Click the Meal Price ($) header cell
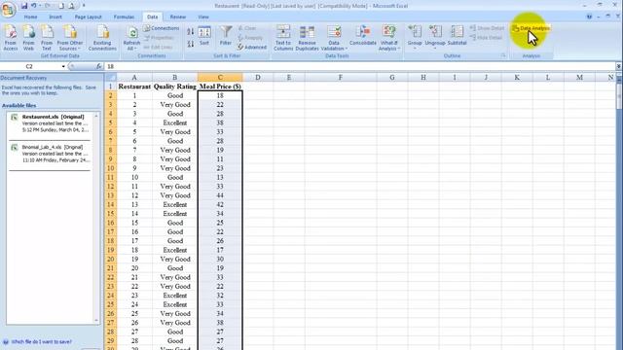Screen dimensions: 623x350 coord(220,87)
